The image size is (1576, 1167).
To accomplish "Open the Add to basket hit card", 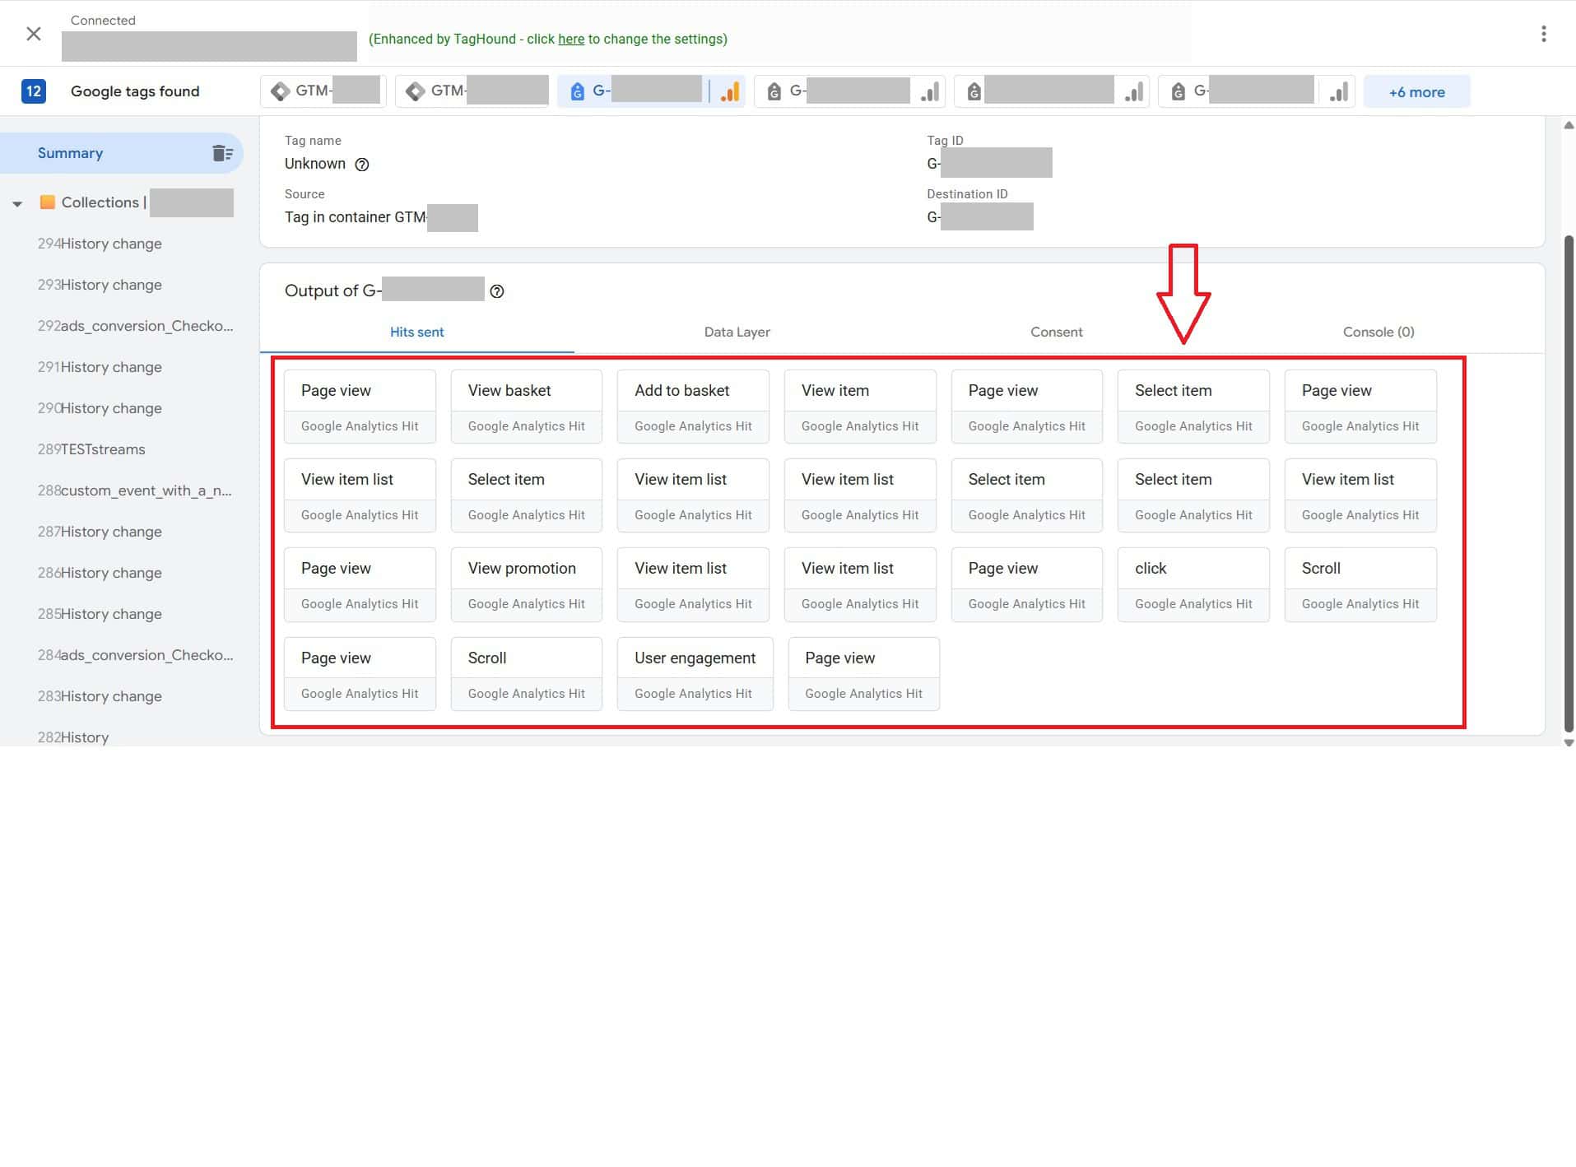I will 693,407.
